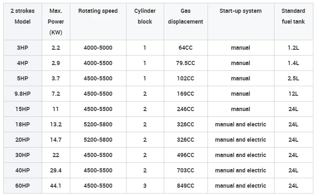Select the 60HP model cell
Screen dimensions: 315x196
(23, 186)
